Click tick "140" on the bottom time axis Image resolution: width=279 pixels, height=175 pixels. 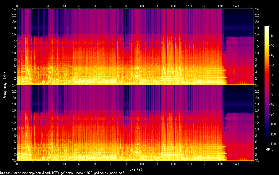pos(236,164)
